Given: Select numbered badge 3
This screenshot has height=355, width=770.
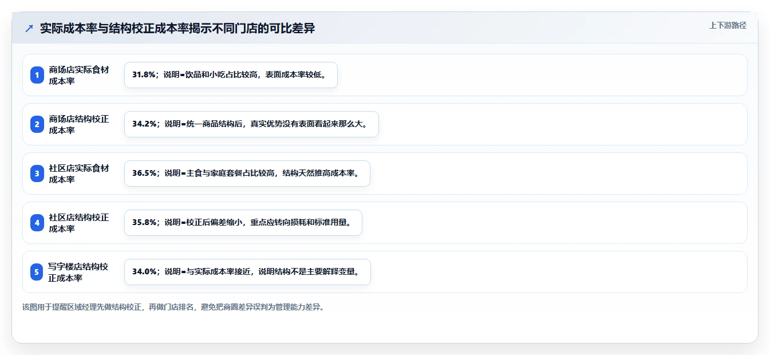Looking at the screenshot, I should point(37,173).
